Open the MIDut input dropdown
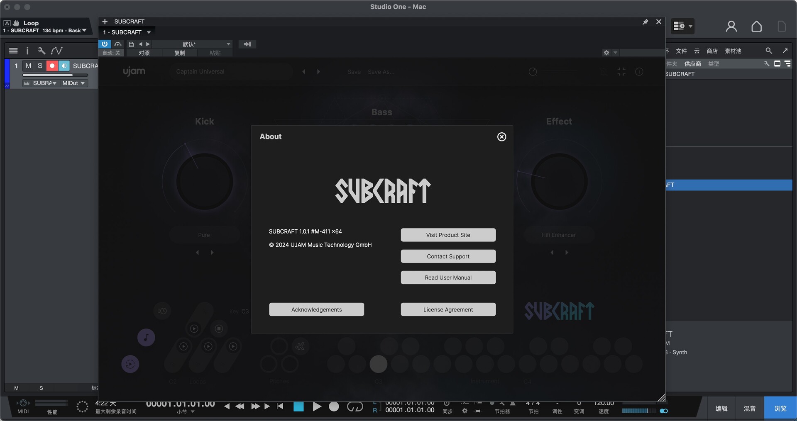This screenshot has height=421, width=797. click(73, 83)
